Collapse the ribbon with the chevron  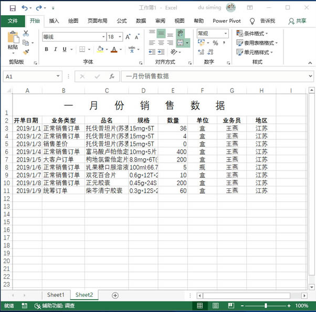(x=310, y=63)
